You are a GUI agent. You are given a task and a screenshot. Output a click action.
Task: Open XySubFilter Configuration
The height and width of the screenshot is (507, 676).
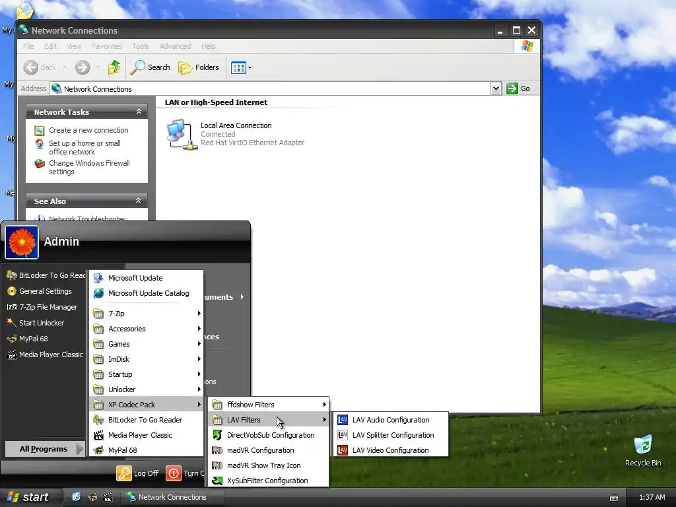[268, 481]
